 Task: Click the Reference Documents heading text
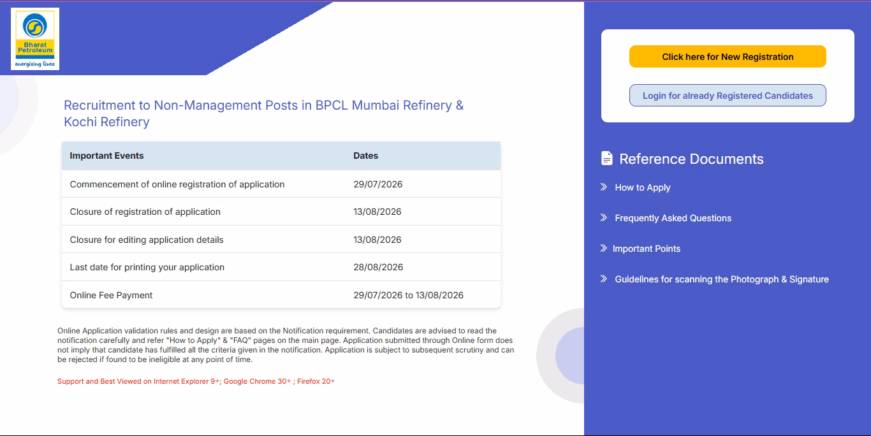pyautogui.click(x=691, y=159)
